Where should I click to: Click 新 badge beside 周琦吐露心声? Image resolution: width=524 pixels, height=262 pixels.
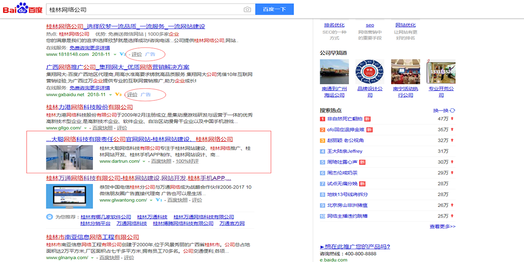(x=362, y=162)
